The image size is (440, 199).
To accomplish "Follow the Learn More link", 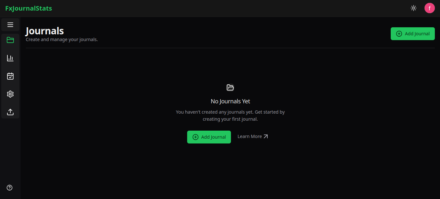I will pyautogui.click(x=250, y=136).
